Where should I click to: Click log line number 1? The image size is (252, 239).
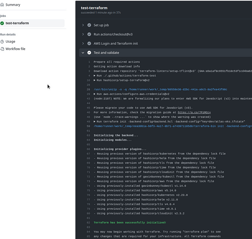(89, 62)
